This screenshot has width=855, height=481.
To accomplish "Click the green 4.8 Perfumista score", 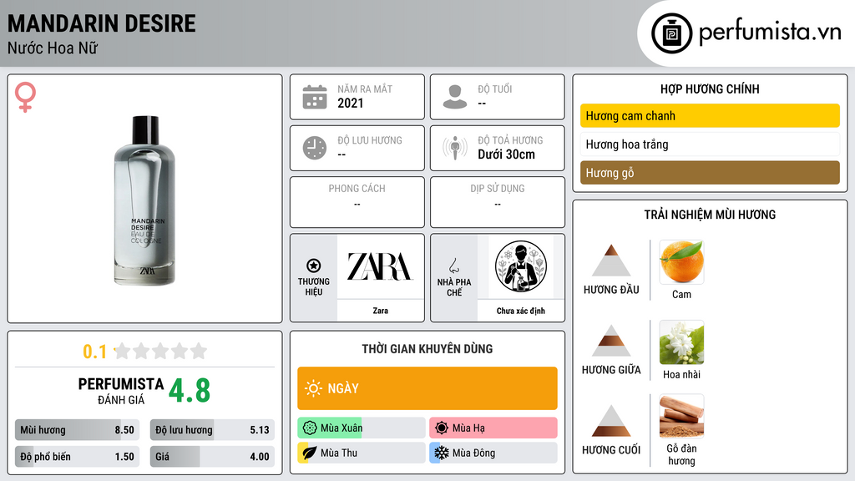I will point(190,390).
